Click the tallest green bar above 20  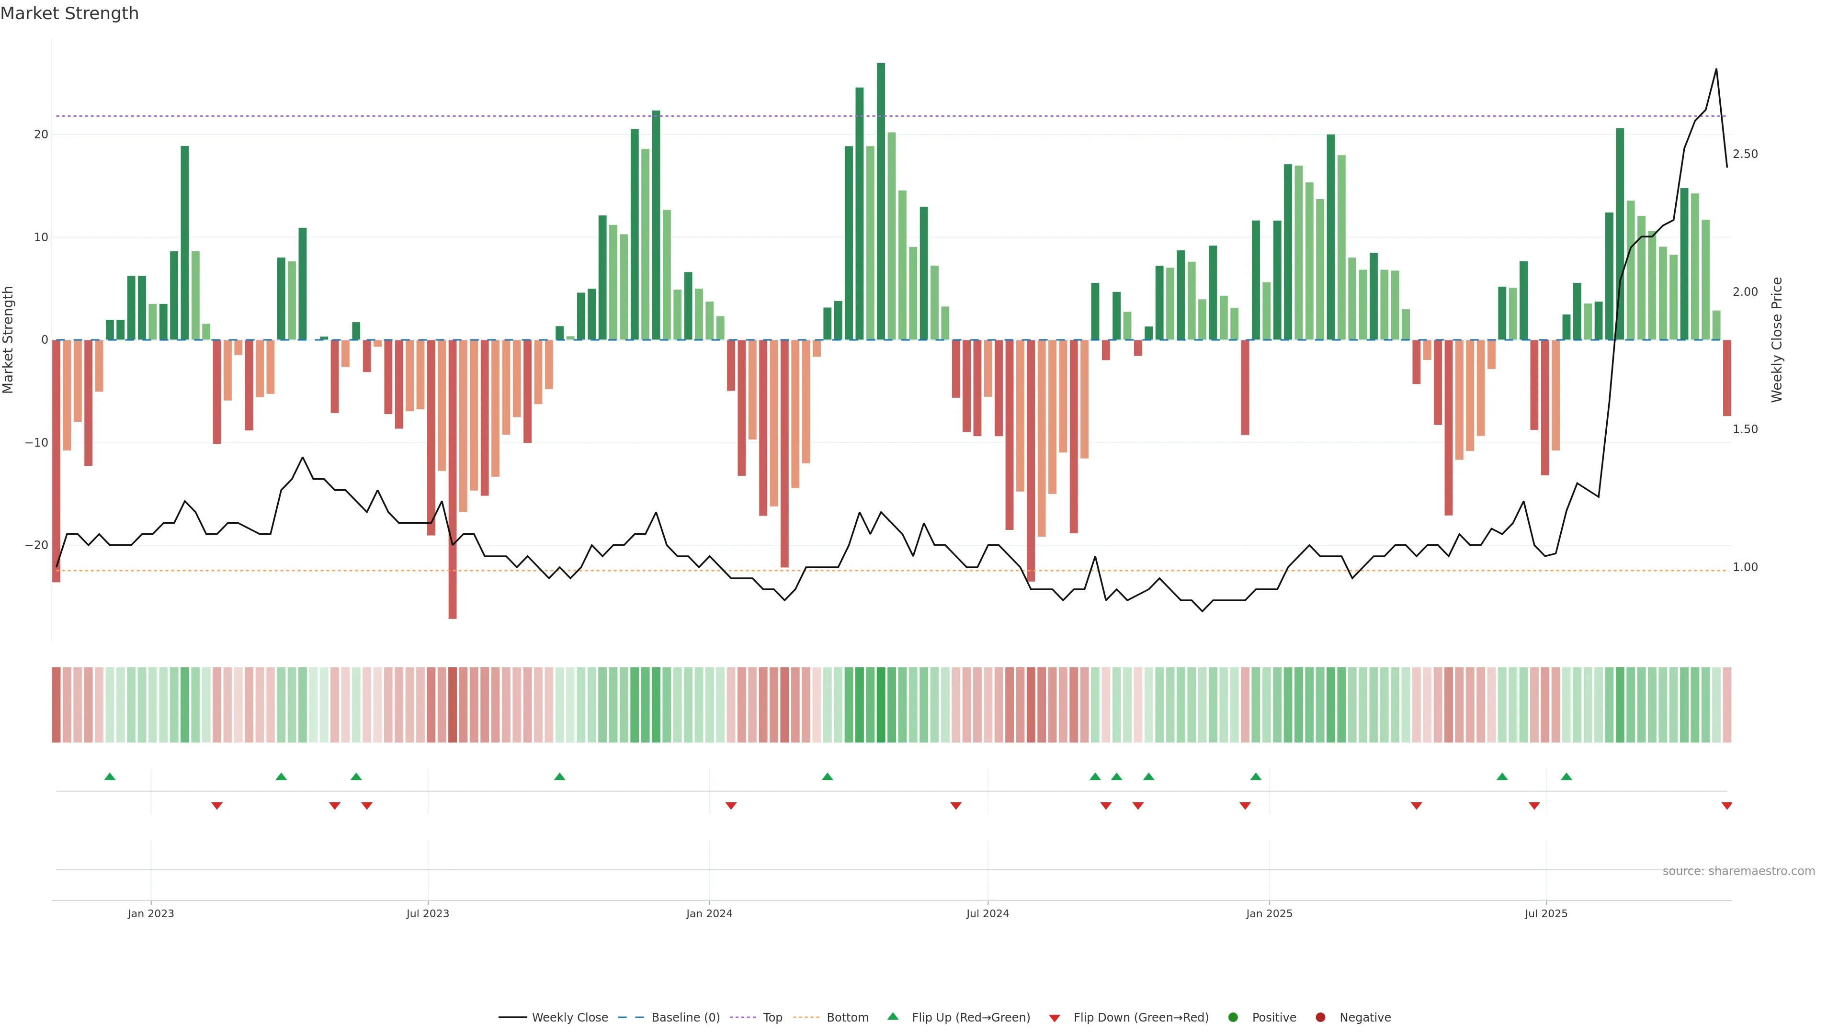coord(881,200)
